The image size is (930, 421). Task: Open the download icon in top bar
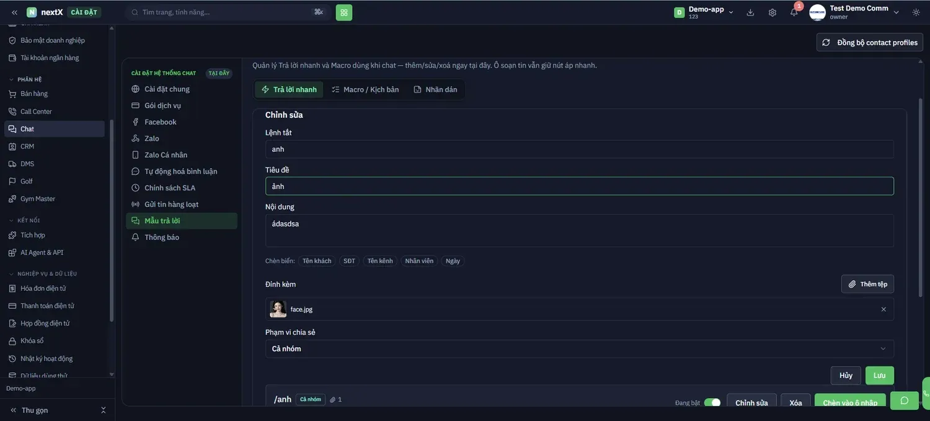[750, 12]
